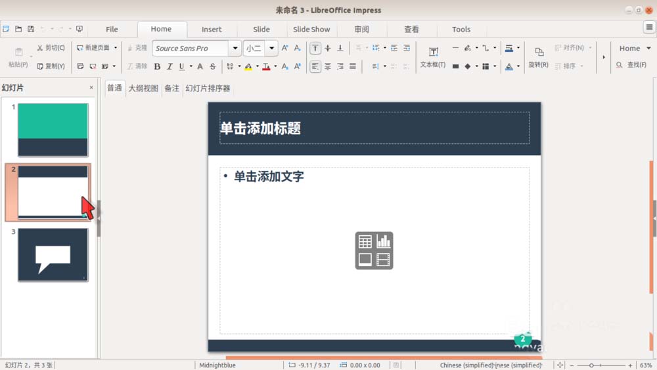This screenshot has height=370, width=657.
Task: Open the new page (新建页面) dropdown arrow
Action: (x=116, y=48)
